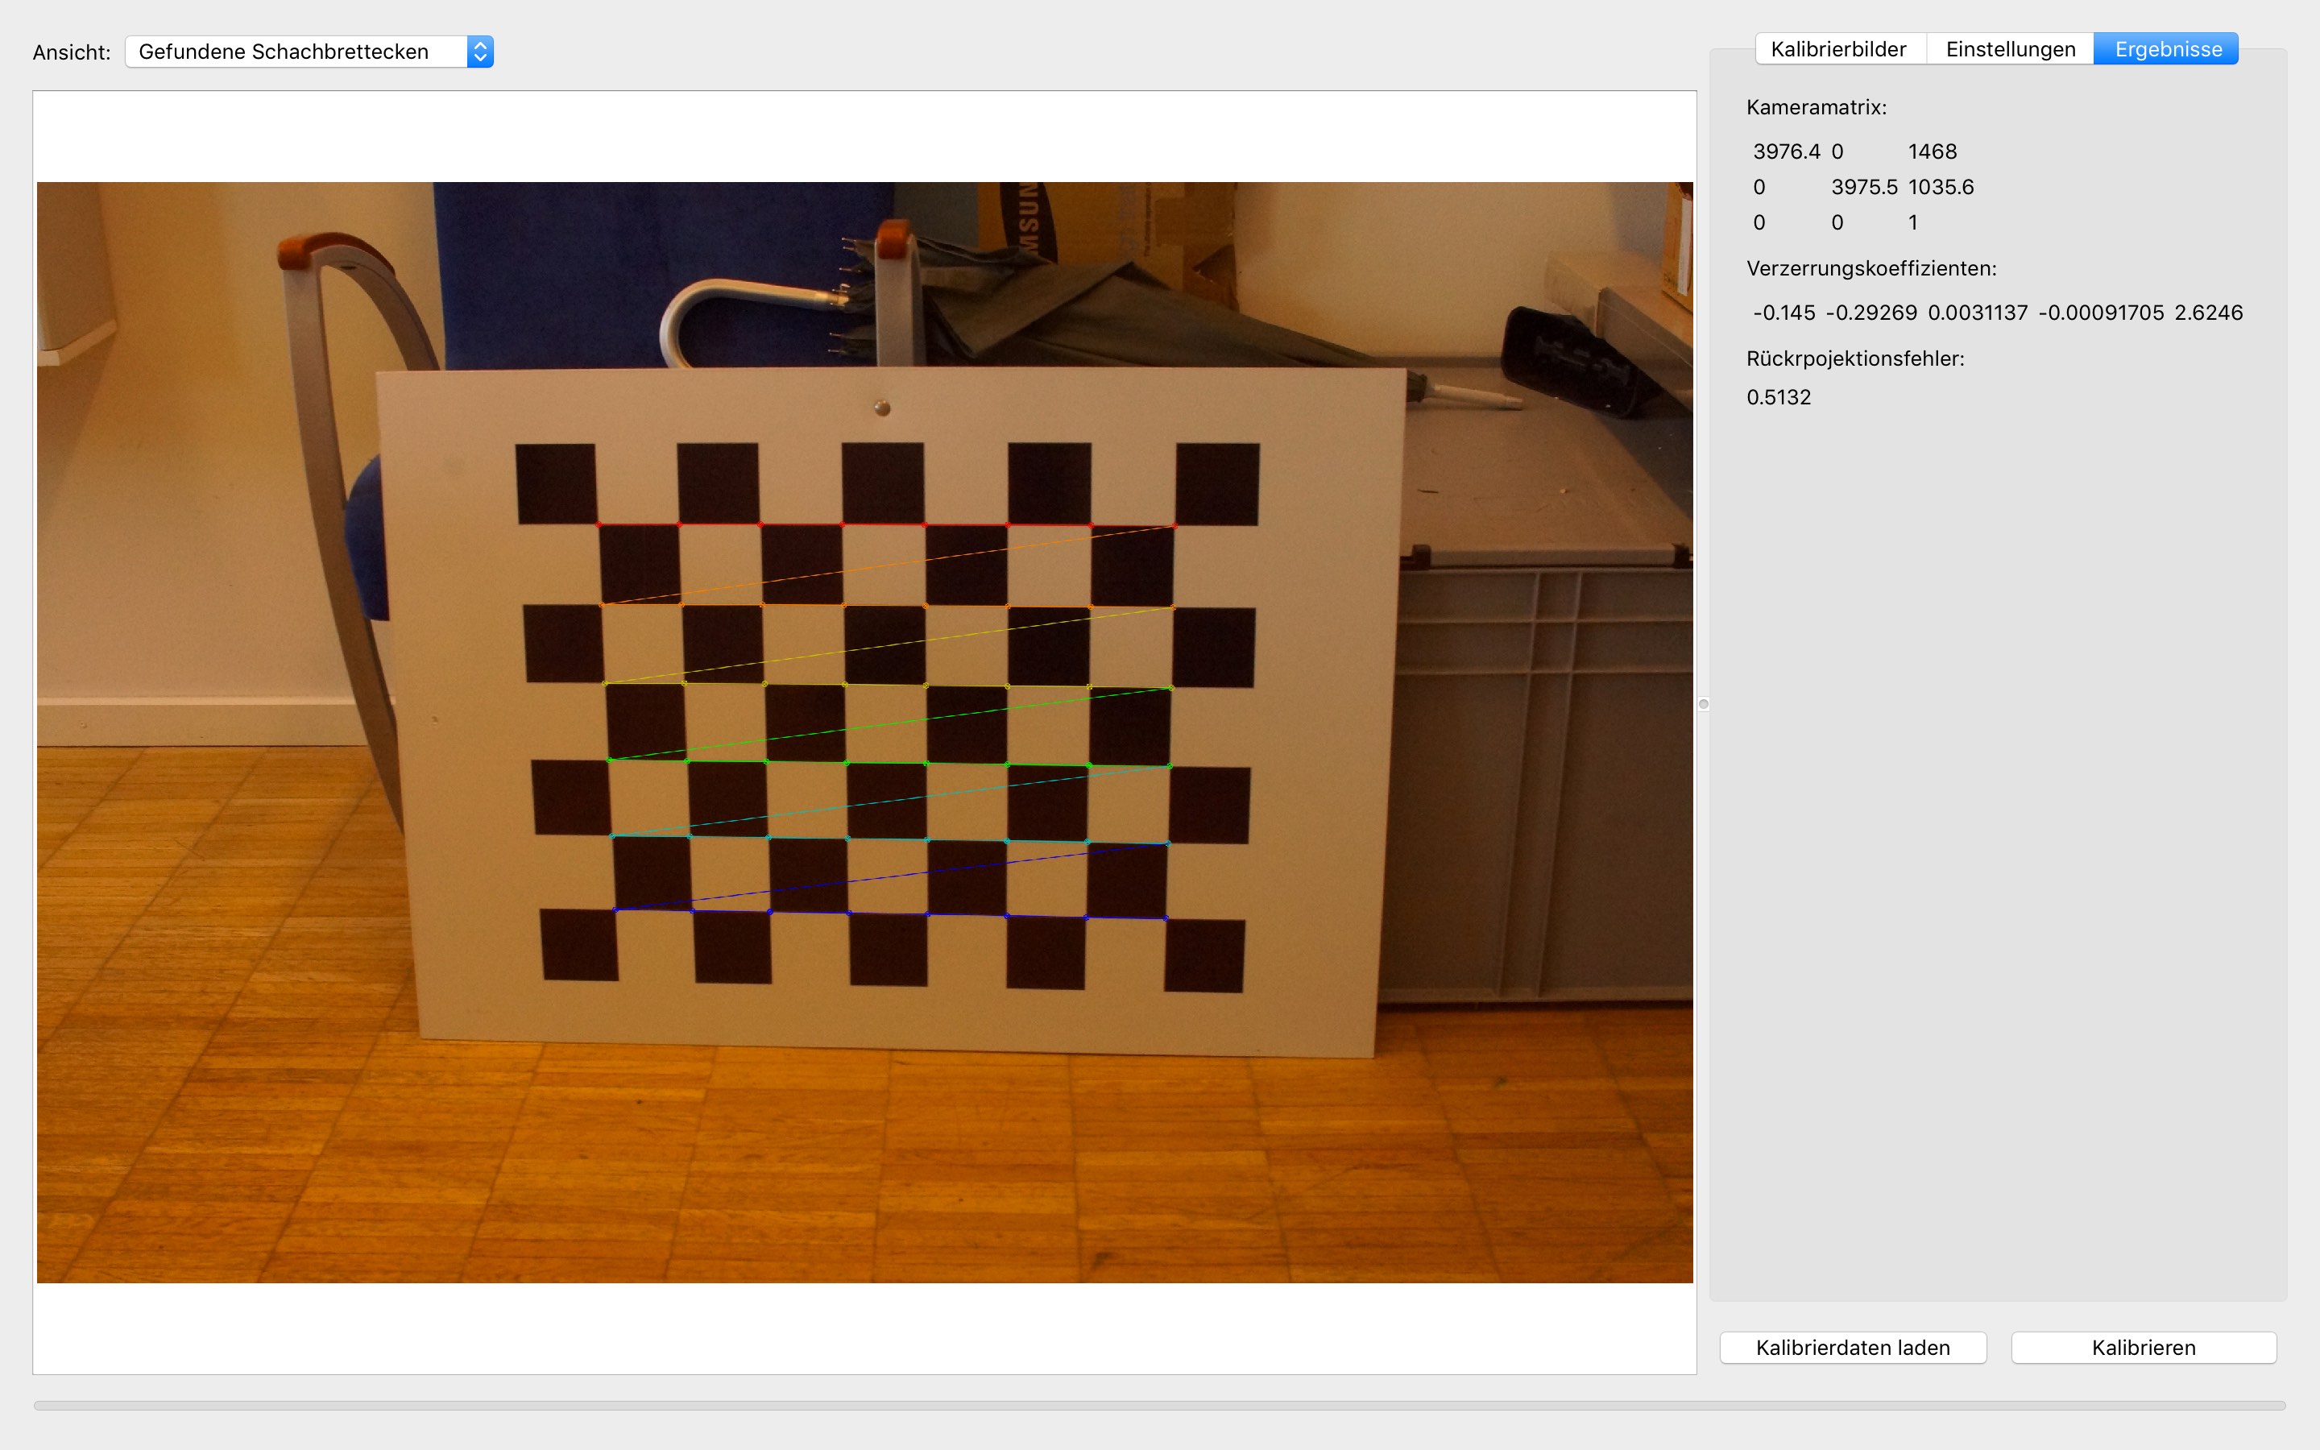Screen dimensions: 2320x1450
Task: Switch to the Kalibrierbilder tab
Action: (1837, 49)
